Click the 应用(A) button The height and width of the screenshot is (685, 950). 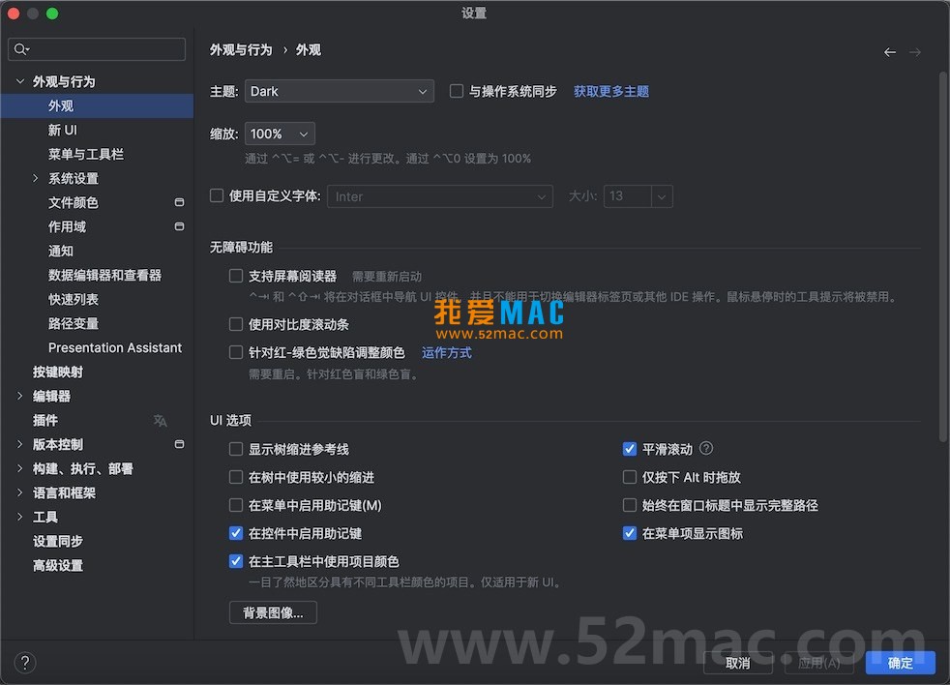click(x=818, y=663)
